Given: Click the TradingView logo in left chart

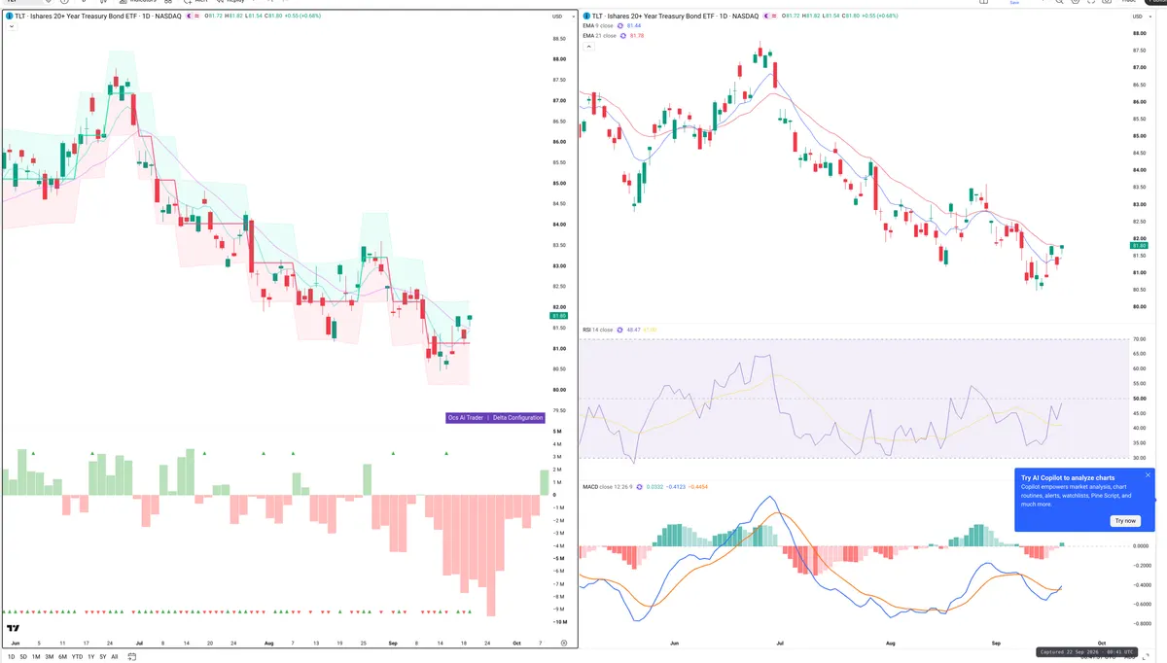Looking at the screenshot, I should (13, 628).
